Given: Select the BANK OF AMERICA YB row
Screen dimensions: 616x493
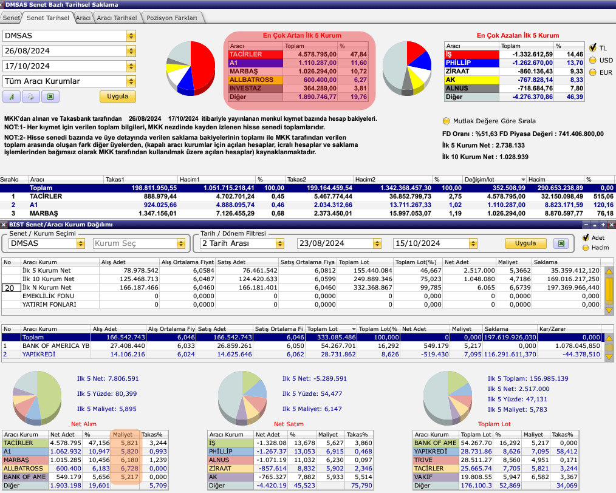Looking at the screenshot, I should [x=301, y=346].
